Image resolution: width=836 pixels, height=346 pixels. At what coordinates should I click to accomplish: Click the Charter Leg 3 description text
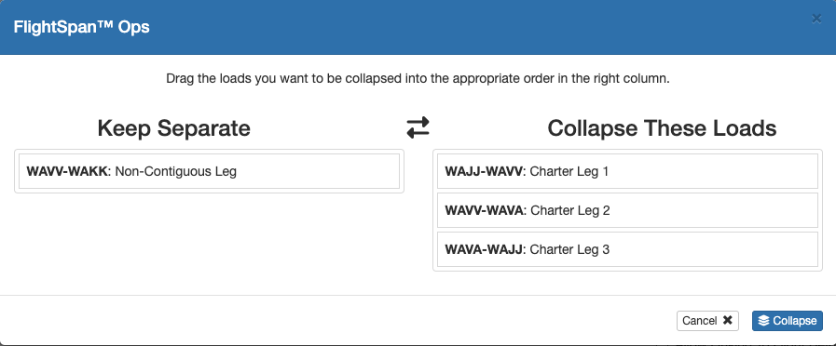pos(570,249)
